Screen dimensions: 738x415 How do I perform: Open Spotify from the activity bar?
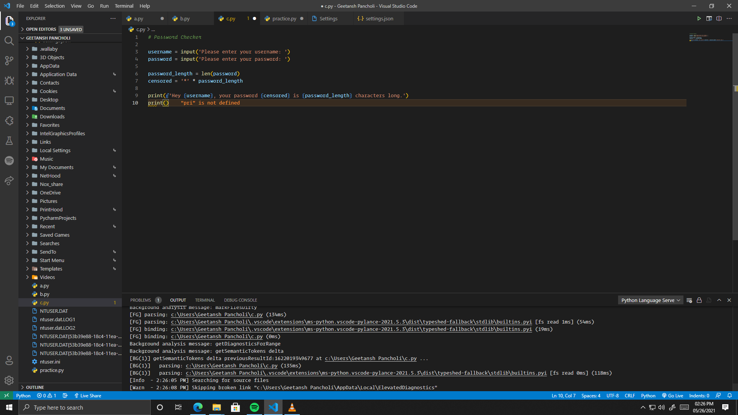point(9,161)
